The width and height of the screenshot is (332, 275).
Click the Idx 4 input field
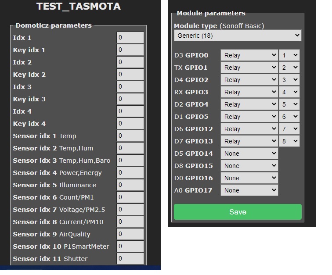(130, 111)
